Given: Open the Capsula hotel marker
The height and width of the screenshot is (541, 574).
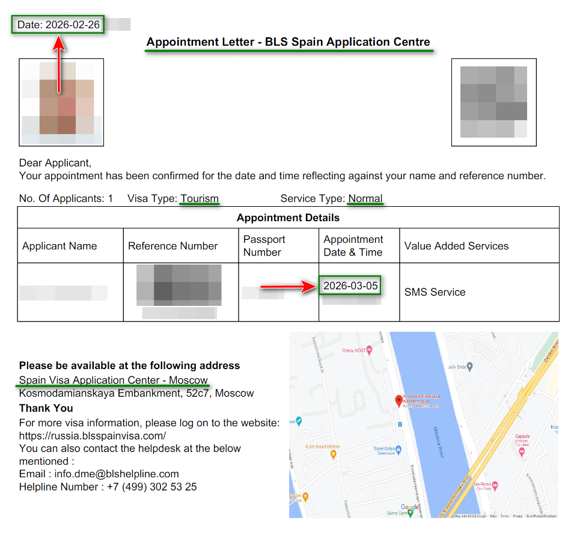Looking at the screenshot, I should (x=522, y=451).
